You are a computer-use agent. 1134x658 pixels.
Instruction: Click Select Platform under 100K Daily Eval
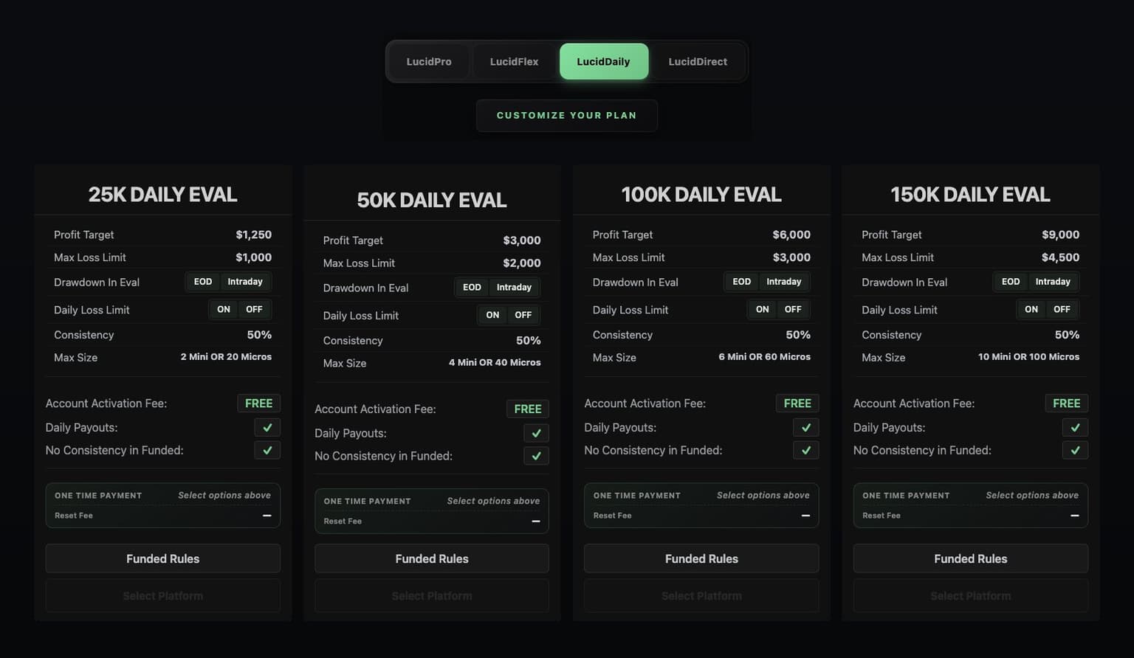(x=701, y=595)
